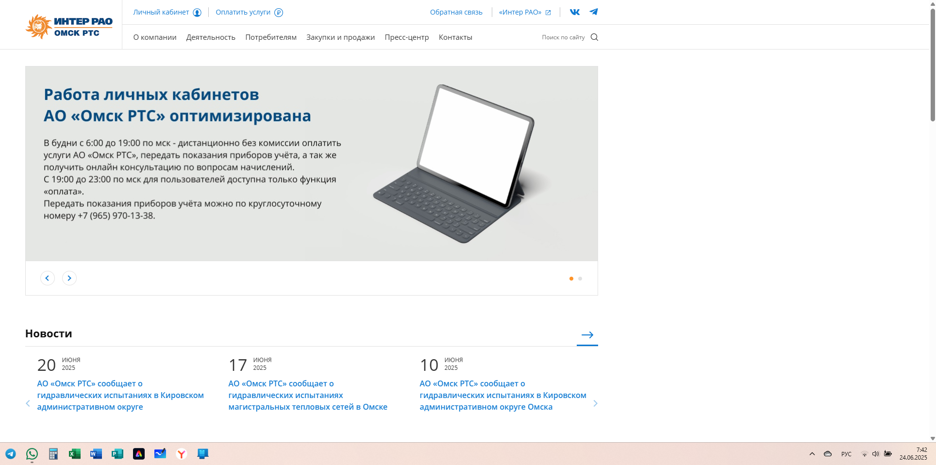Open Telegram from the taskbar
This screenshot has width=936, height=465.
point(11,454)
